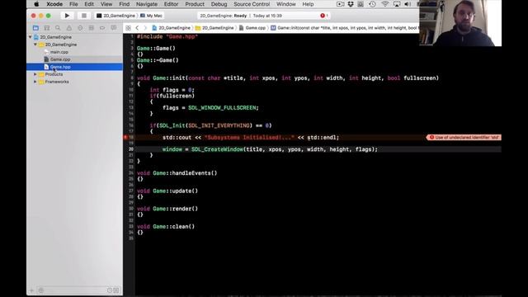Open the Report navigator icon
Screen dimensions: 528x297
pyautogui.click(x=114, y=27)
